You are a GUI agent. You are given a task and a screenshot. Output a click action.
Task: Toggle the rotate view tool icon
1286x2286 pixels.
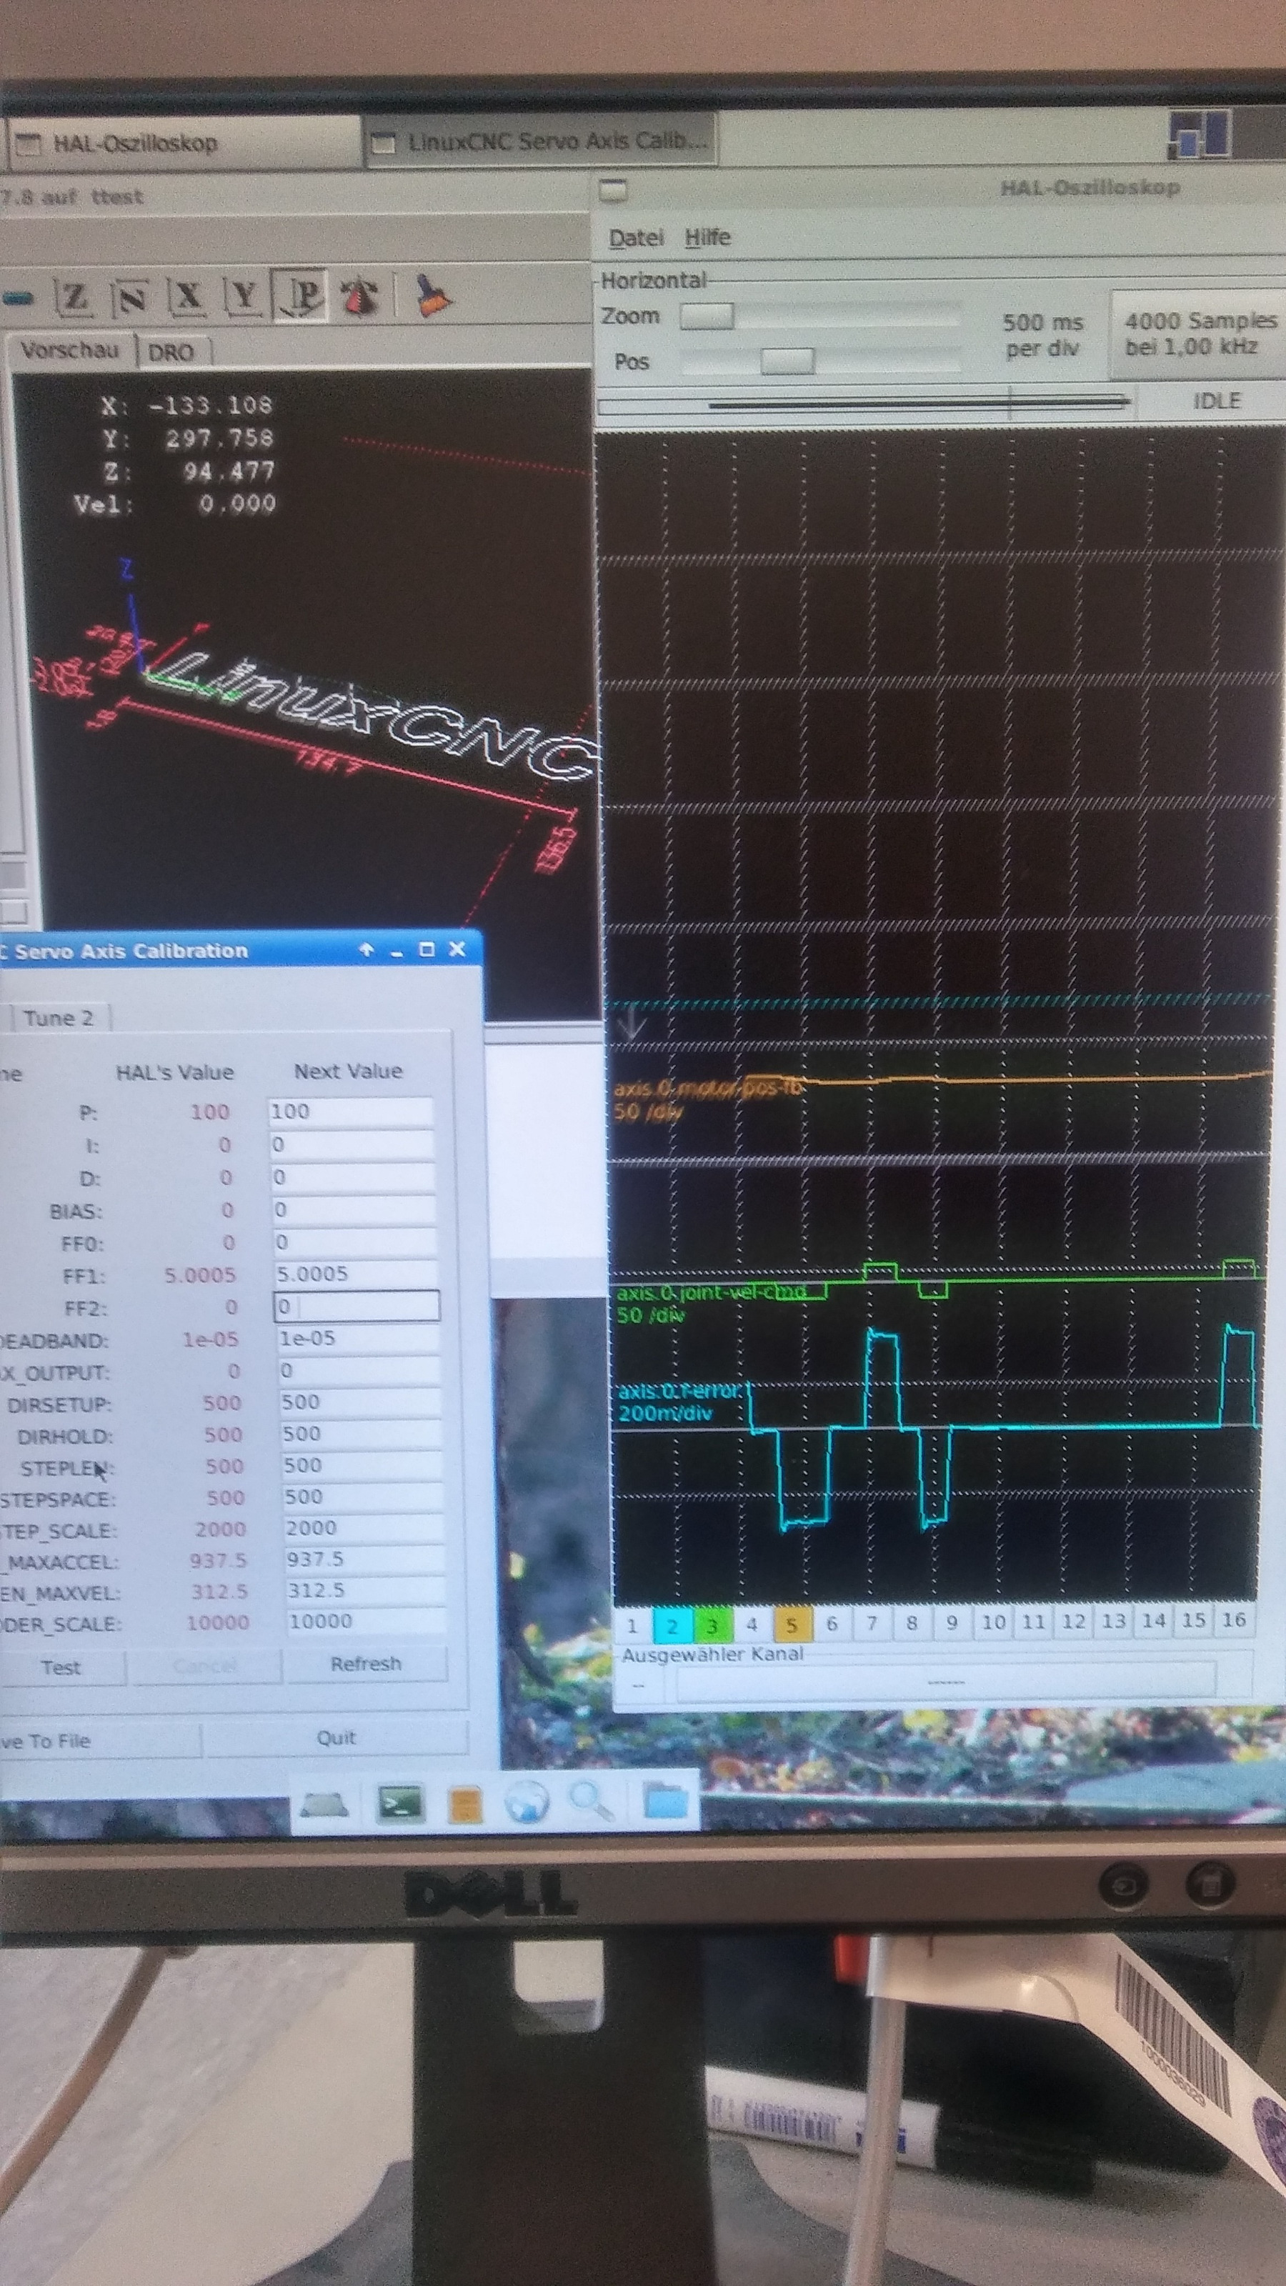[359, 296]
